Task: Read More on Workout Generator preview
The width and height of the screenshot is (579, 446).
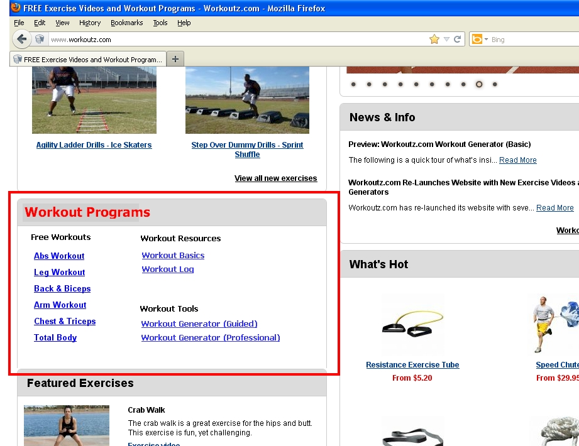Action: (x=517, y=160)
